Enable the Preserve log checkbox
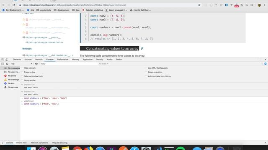This screenshot has width=268, height=150. tap(22, 72)
